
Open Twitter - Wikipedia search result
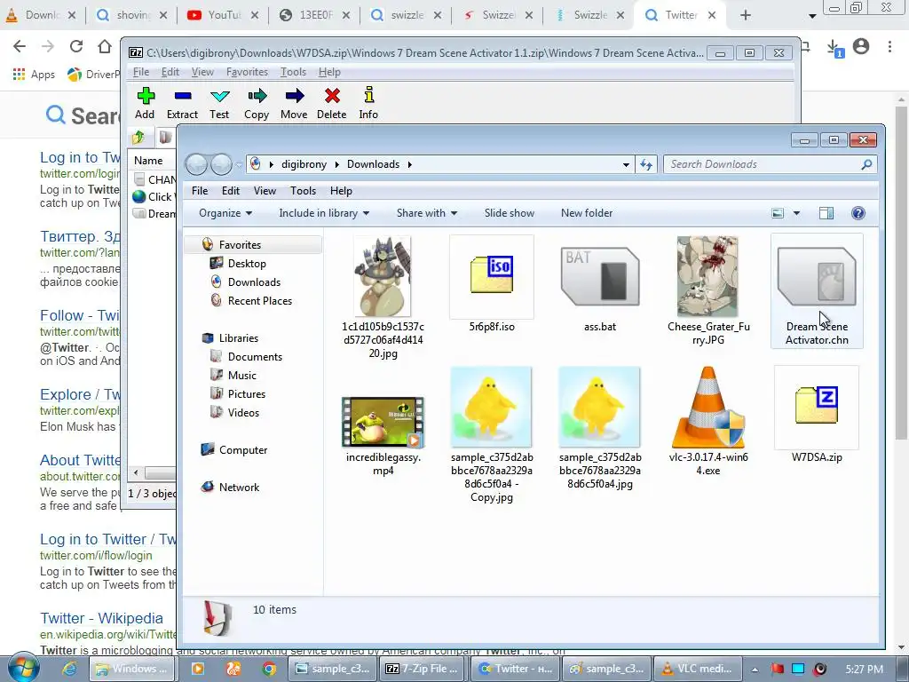tap(101, 618)
